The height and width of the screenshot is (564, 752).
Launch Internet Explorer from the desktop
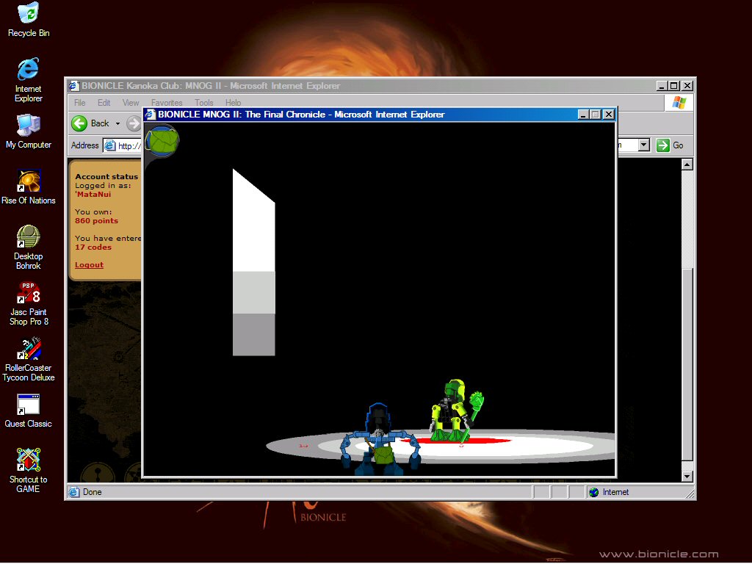click(x=29, y=79)
